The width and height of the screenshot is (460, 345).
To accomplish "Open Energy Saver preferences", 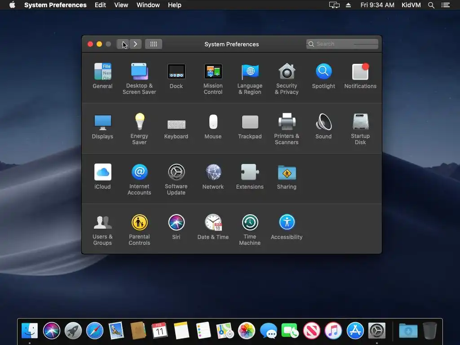I will [x=139, y=129].
